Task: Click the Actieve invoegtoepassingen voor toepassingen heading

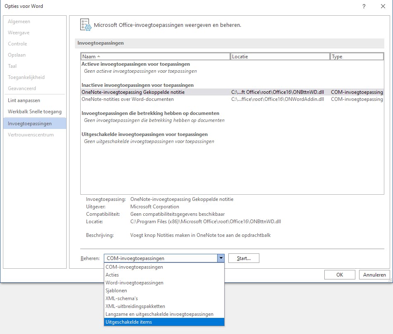Action: [x=136, y=64]
